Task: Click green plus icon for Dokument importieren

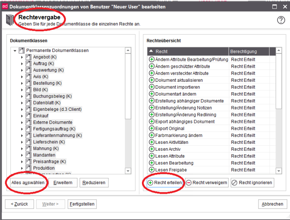Action: (152, 87)
